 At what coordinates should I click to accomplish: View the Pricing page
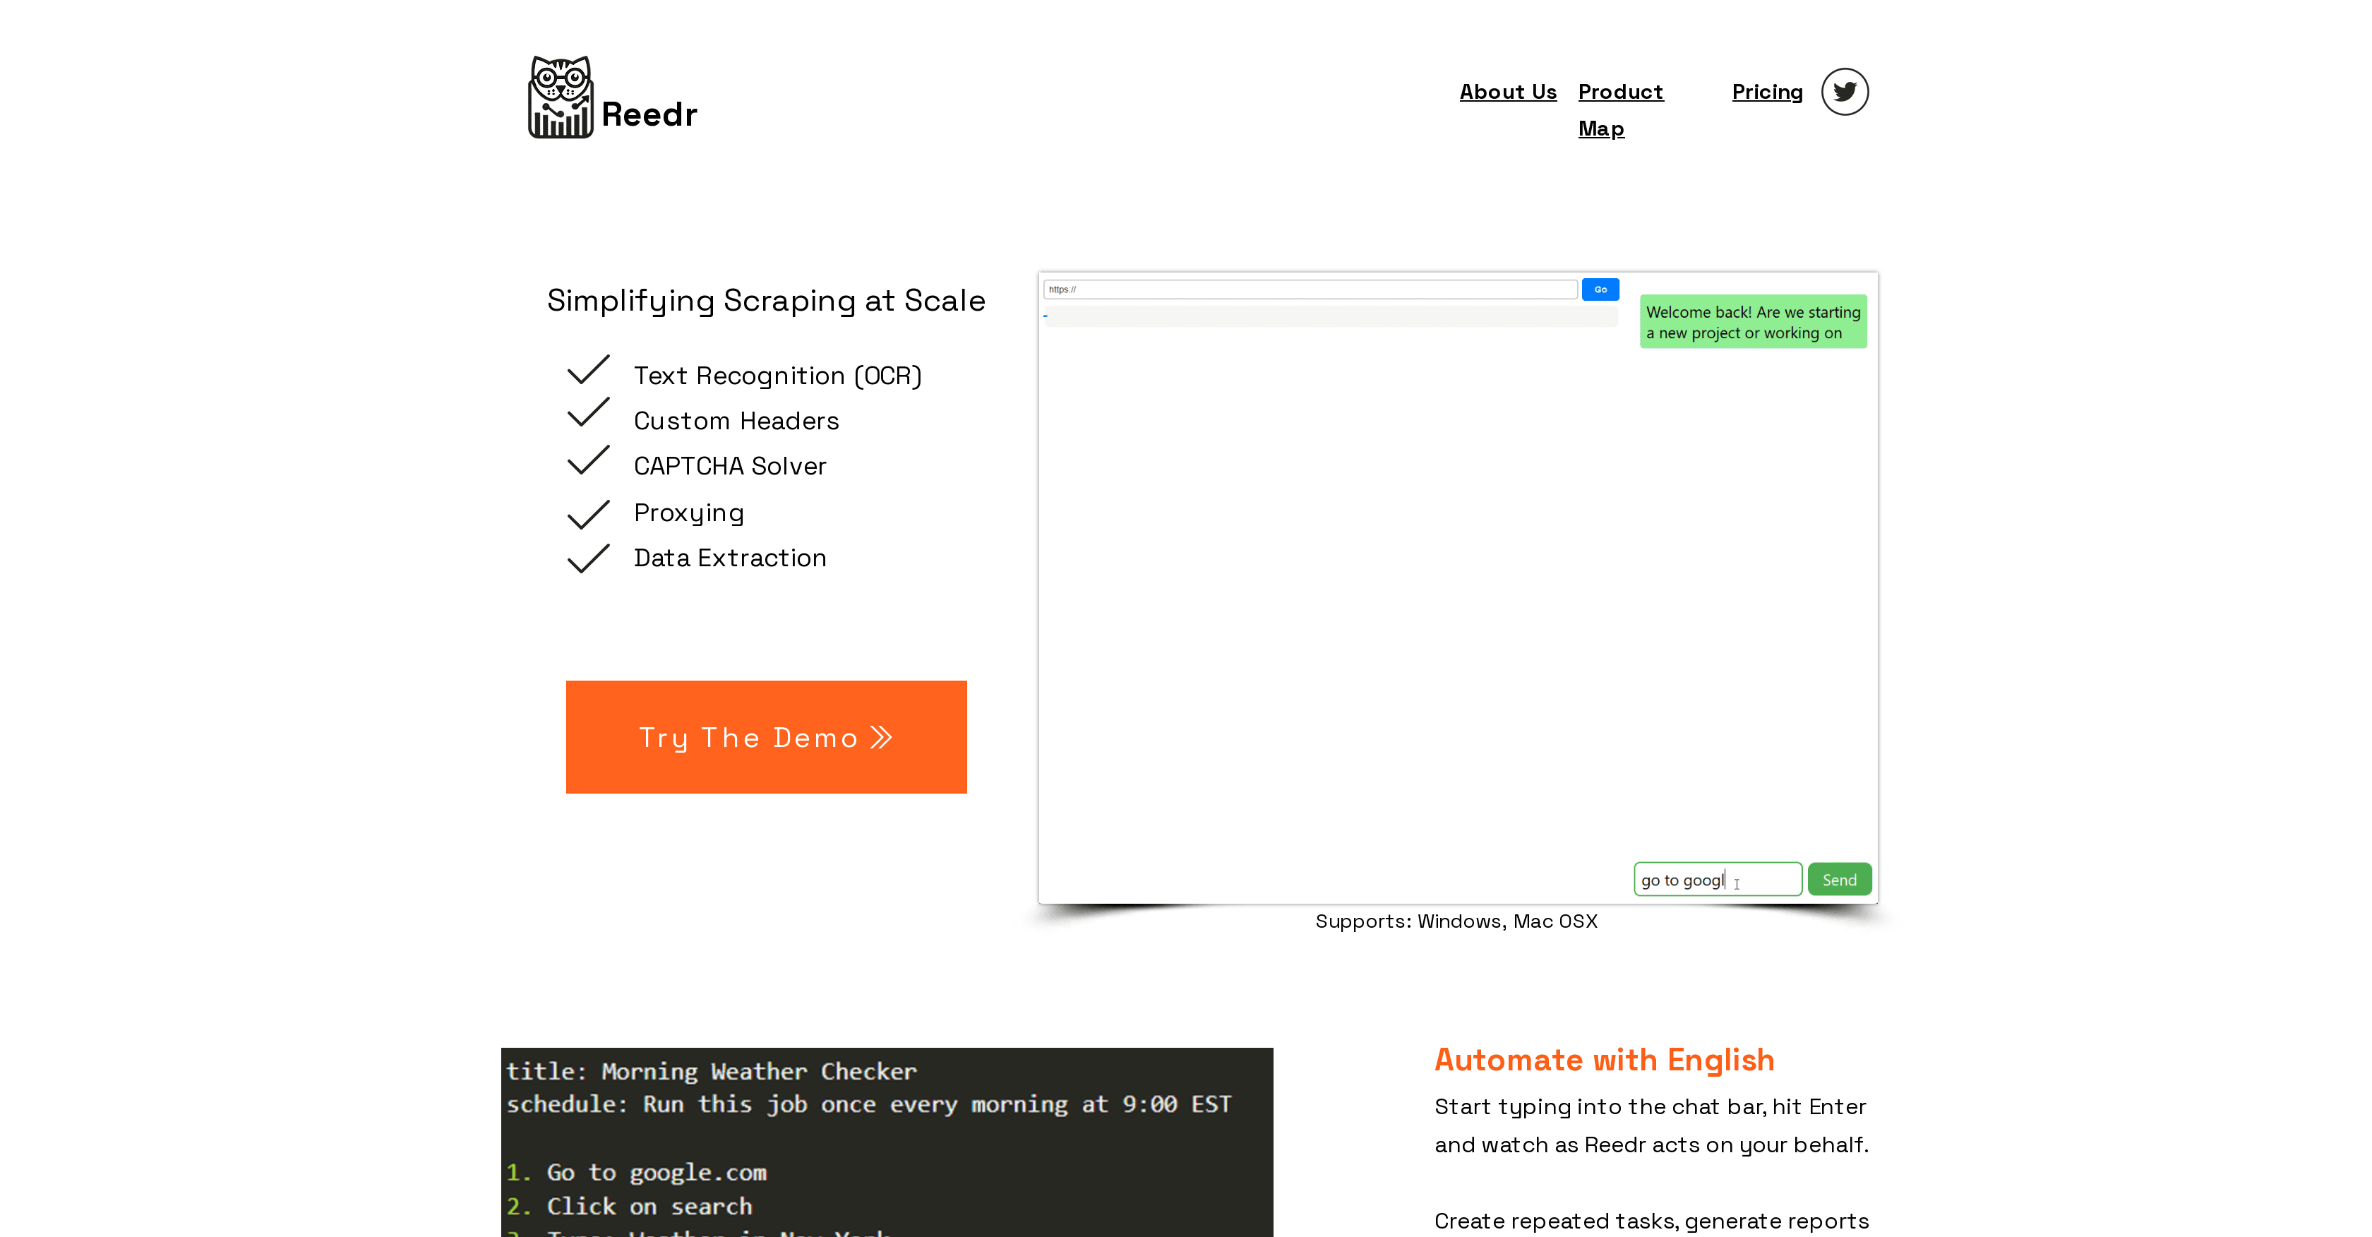[1767, 91]
